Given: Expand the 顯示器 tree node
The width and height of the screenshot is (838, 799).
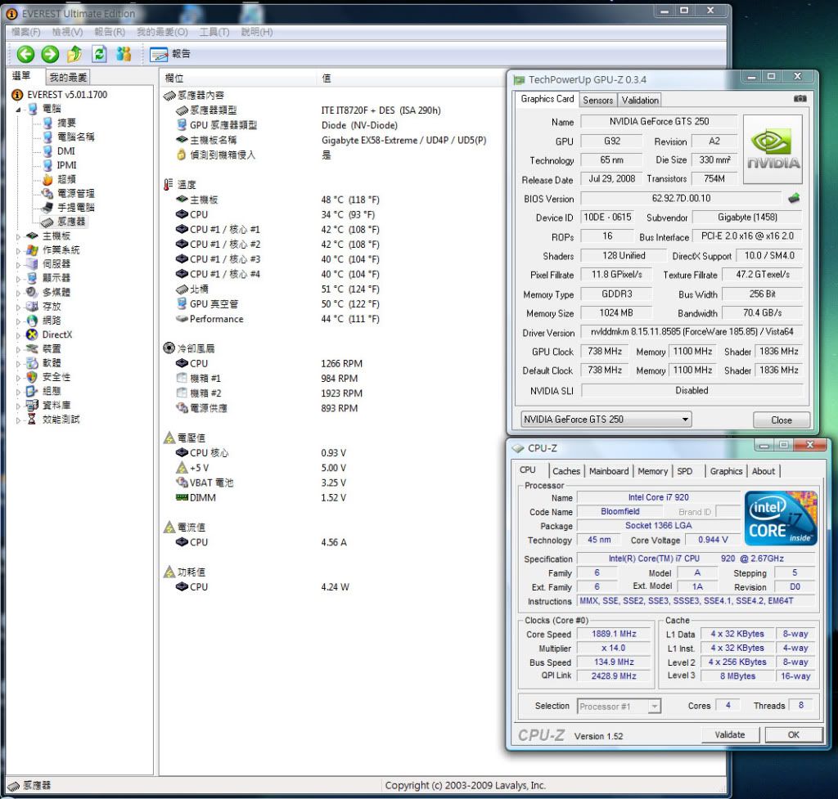Looking at the screenshot, I should (x=18, y=278).
